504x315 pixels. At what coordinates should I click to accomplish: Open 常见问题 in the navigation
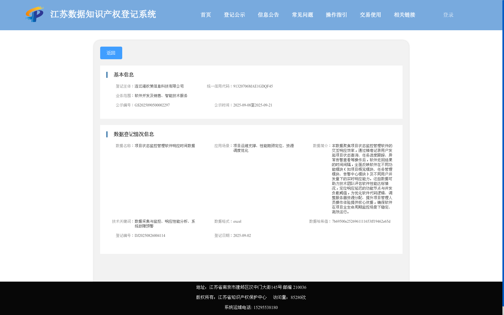click(302, 15)
